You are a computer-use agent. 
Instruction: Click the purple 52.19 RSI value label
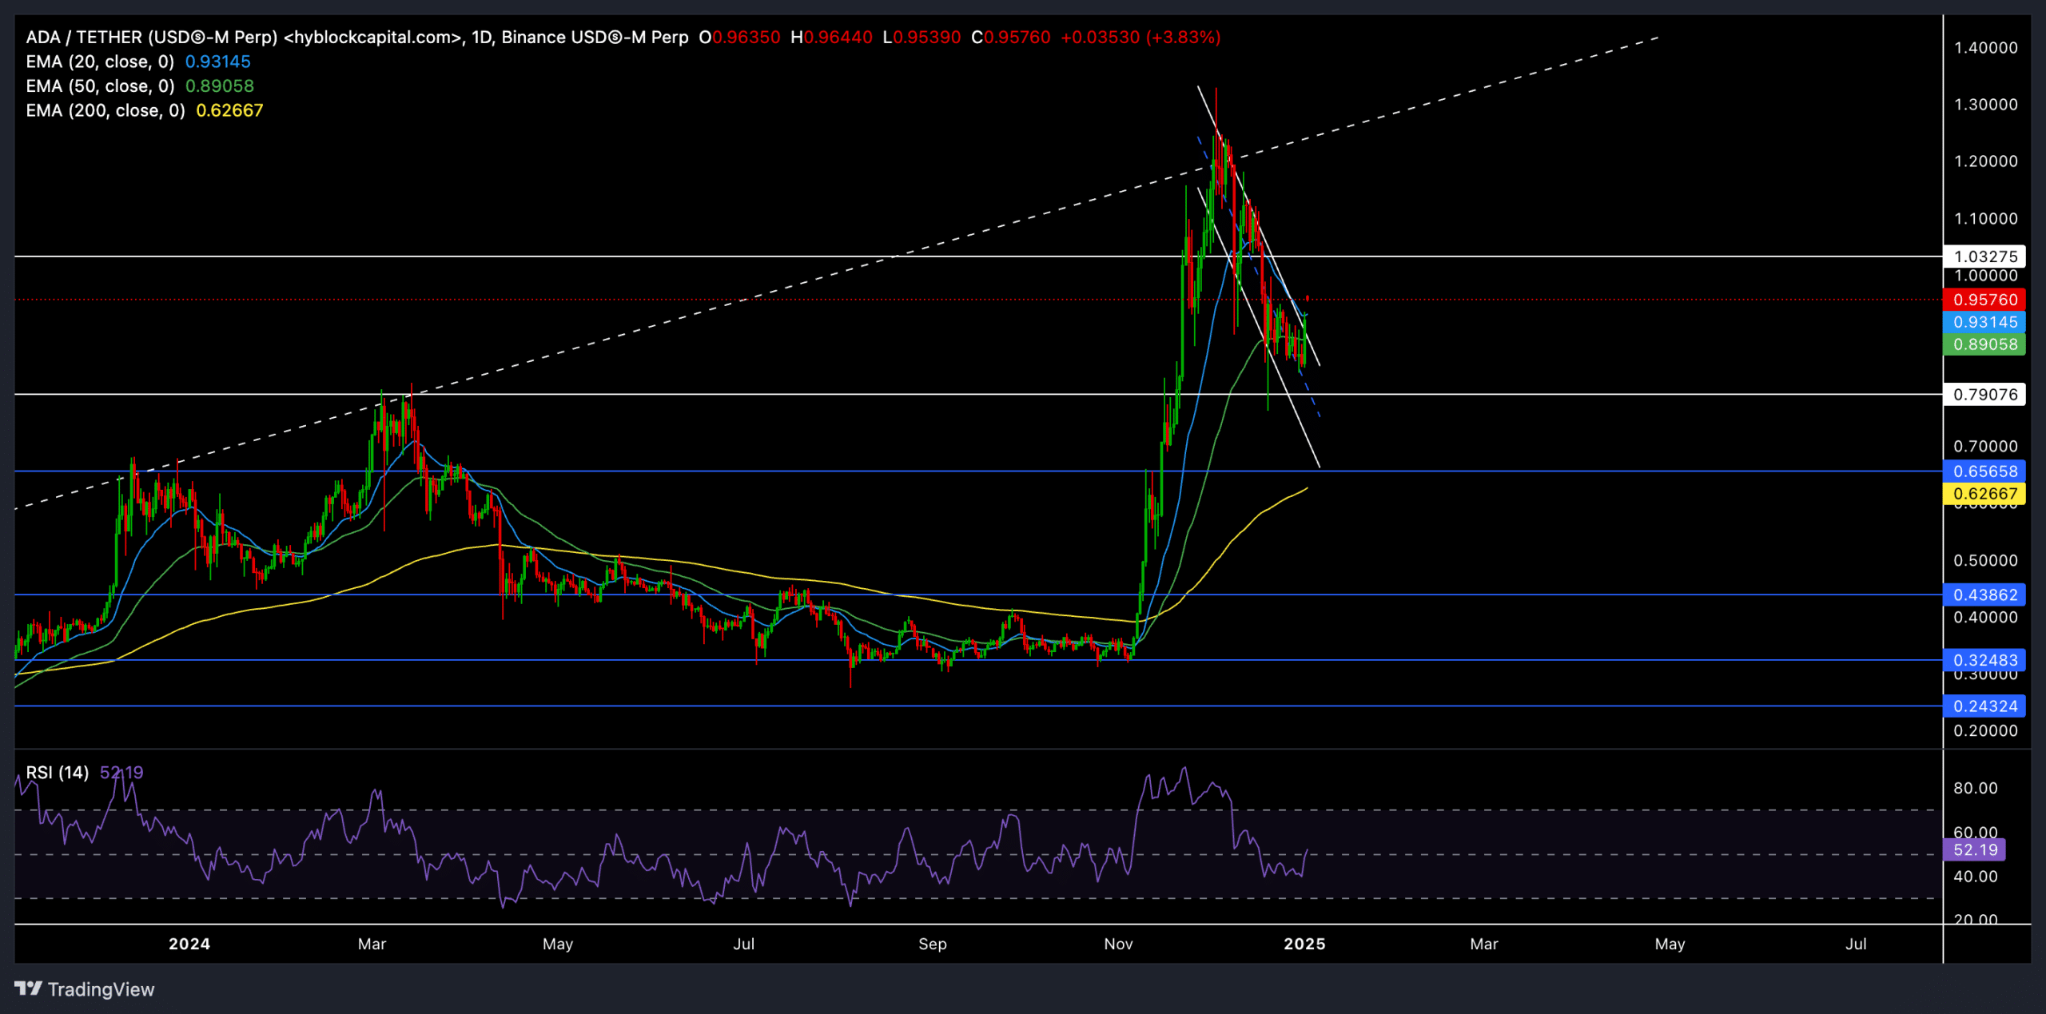coord(1974,850)
